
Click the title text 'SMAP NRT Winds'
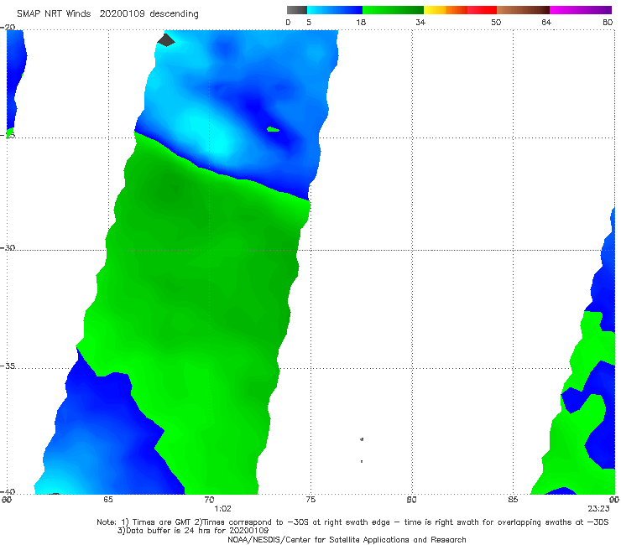pos(54,13)
